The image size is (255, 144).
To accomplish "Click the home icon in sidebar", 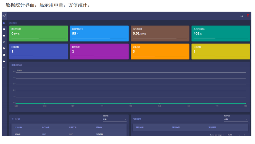I will [4, 23].
